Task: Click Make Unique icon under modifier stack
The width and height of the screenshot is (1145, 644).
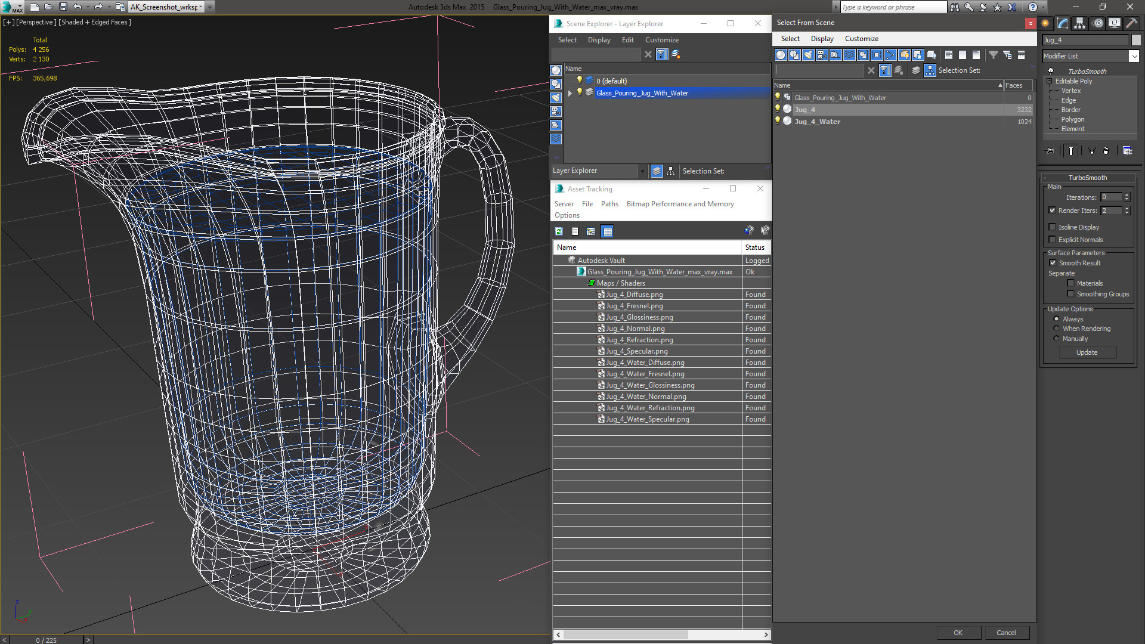Action: 1091,151
